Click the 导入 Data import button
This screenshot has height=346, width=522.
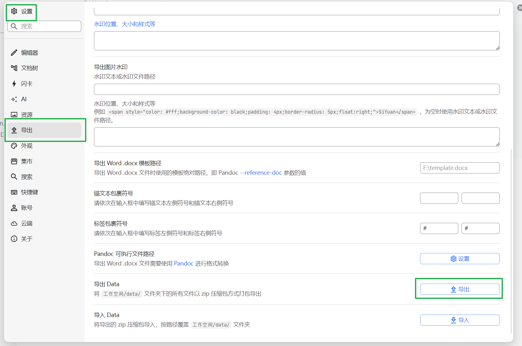[x=459, y=320]
